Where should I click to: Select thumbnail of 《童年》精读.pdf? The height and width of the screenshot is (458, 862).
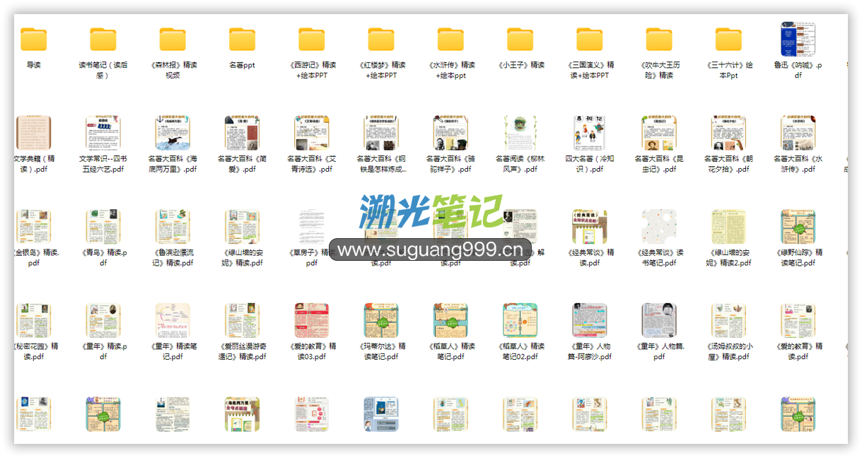pyautogui.click(x=103, y=320)
